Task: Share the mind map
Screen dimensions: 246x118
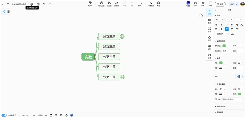Action: pyautogui.click(x=203, y=4)
